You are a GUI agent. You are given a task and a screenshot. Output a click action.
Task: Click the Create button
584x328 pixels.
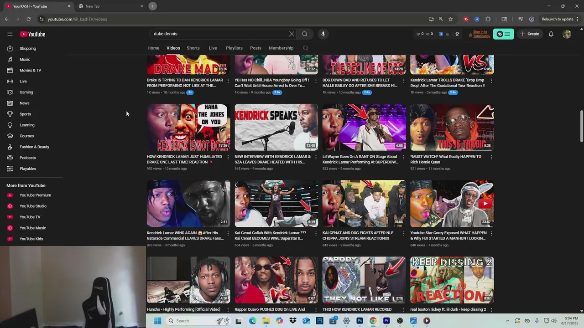coord(530,34)
